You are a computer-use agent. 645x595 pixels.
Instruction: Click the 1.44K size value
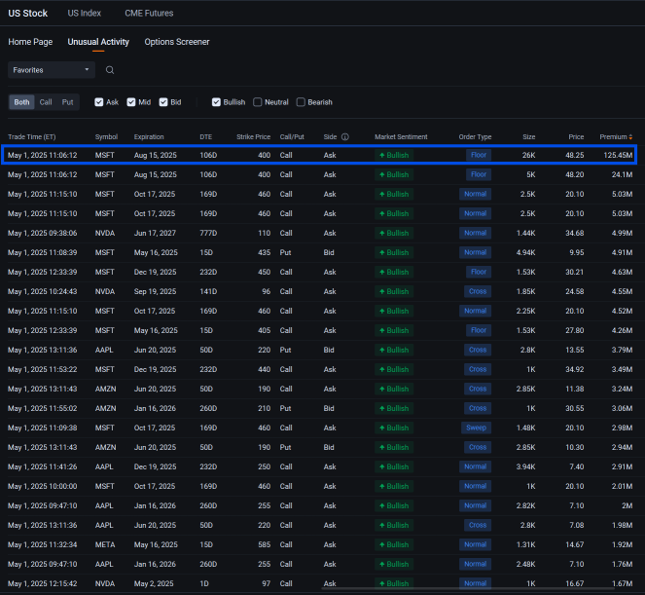(525, 233)
